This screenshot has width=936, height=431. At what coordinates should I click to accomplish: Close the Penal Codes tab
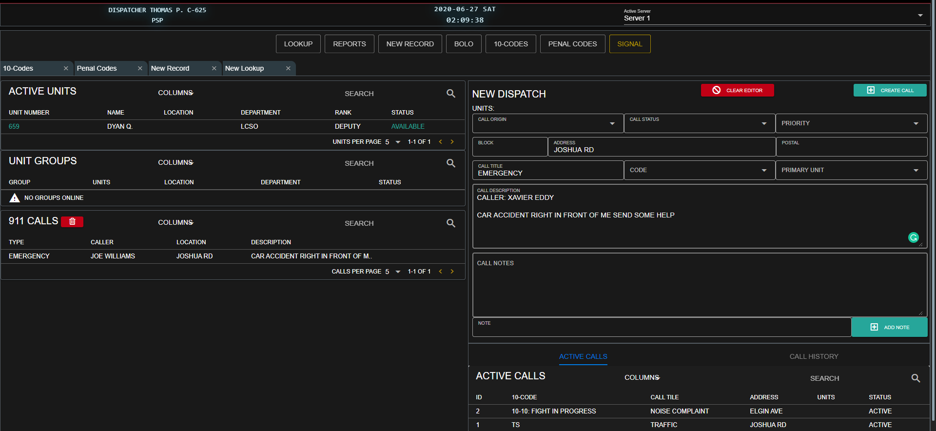(x=140, y=68)
